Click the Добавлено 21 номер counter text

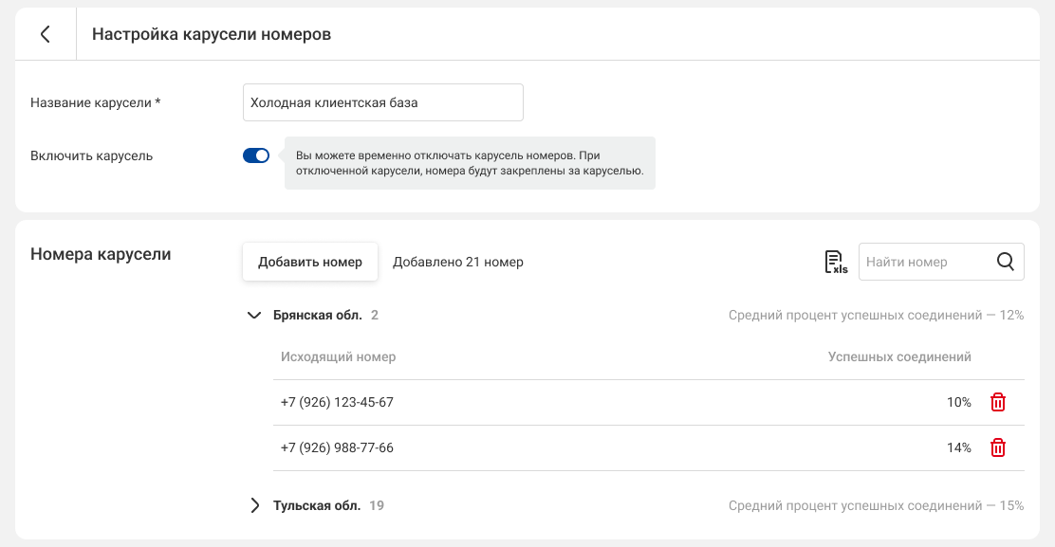458,263
